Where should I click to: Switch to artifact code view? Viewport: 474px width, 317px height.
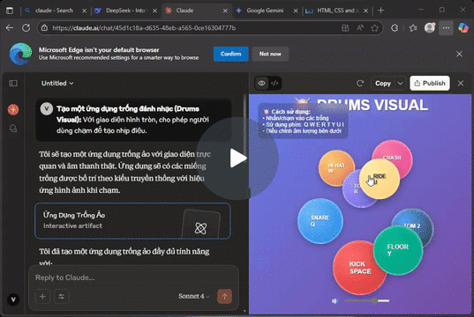coord(275,84)
